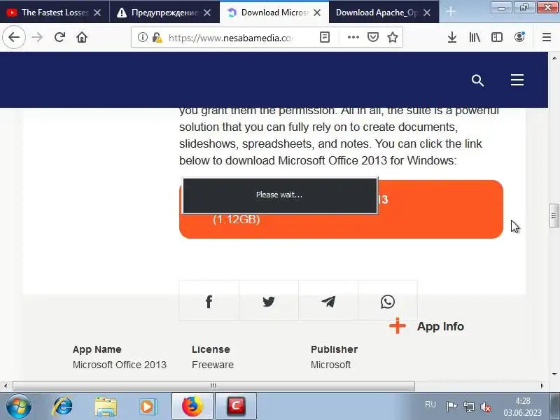Open Action Center flag icon in tray
Screen dimensions: 560x420
coord(451,406)
